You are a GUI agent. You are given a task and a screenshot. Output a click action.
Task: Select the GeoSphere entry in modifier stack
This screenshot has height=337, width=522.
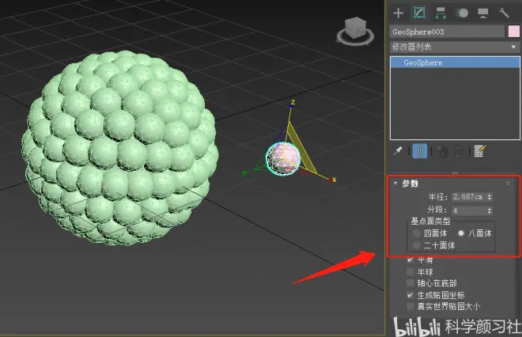(x=455, y=62)
